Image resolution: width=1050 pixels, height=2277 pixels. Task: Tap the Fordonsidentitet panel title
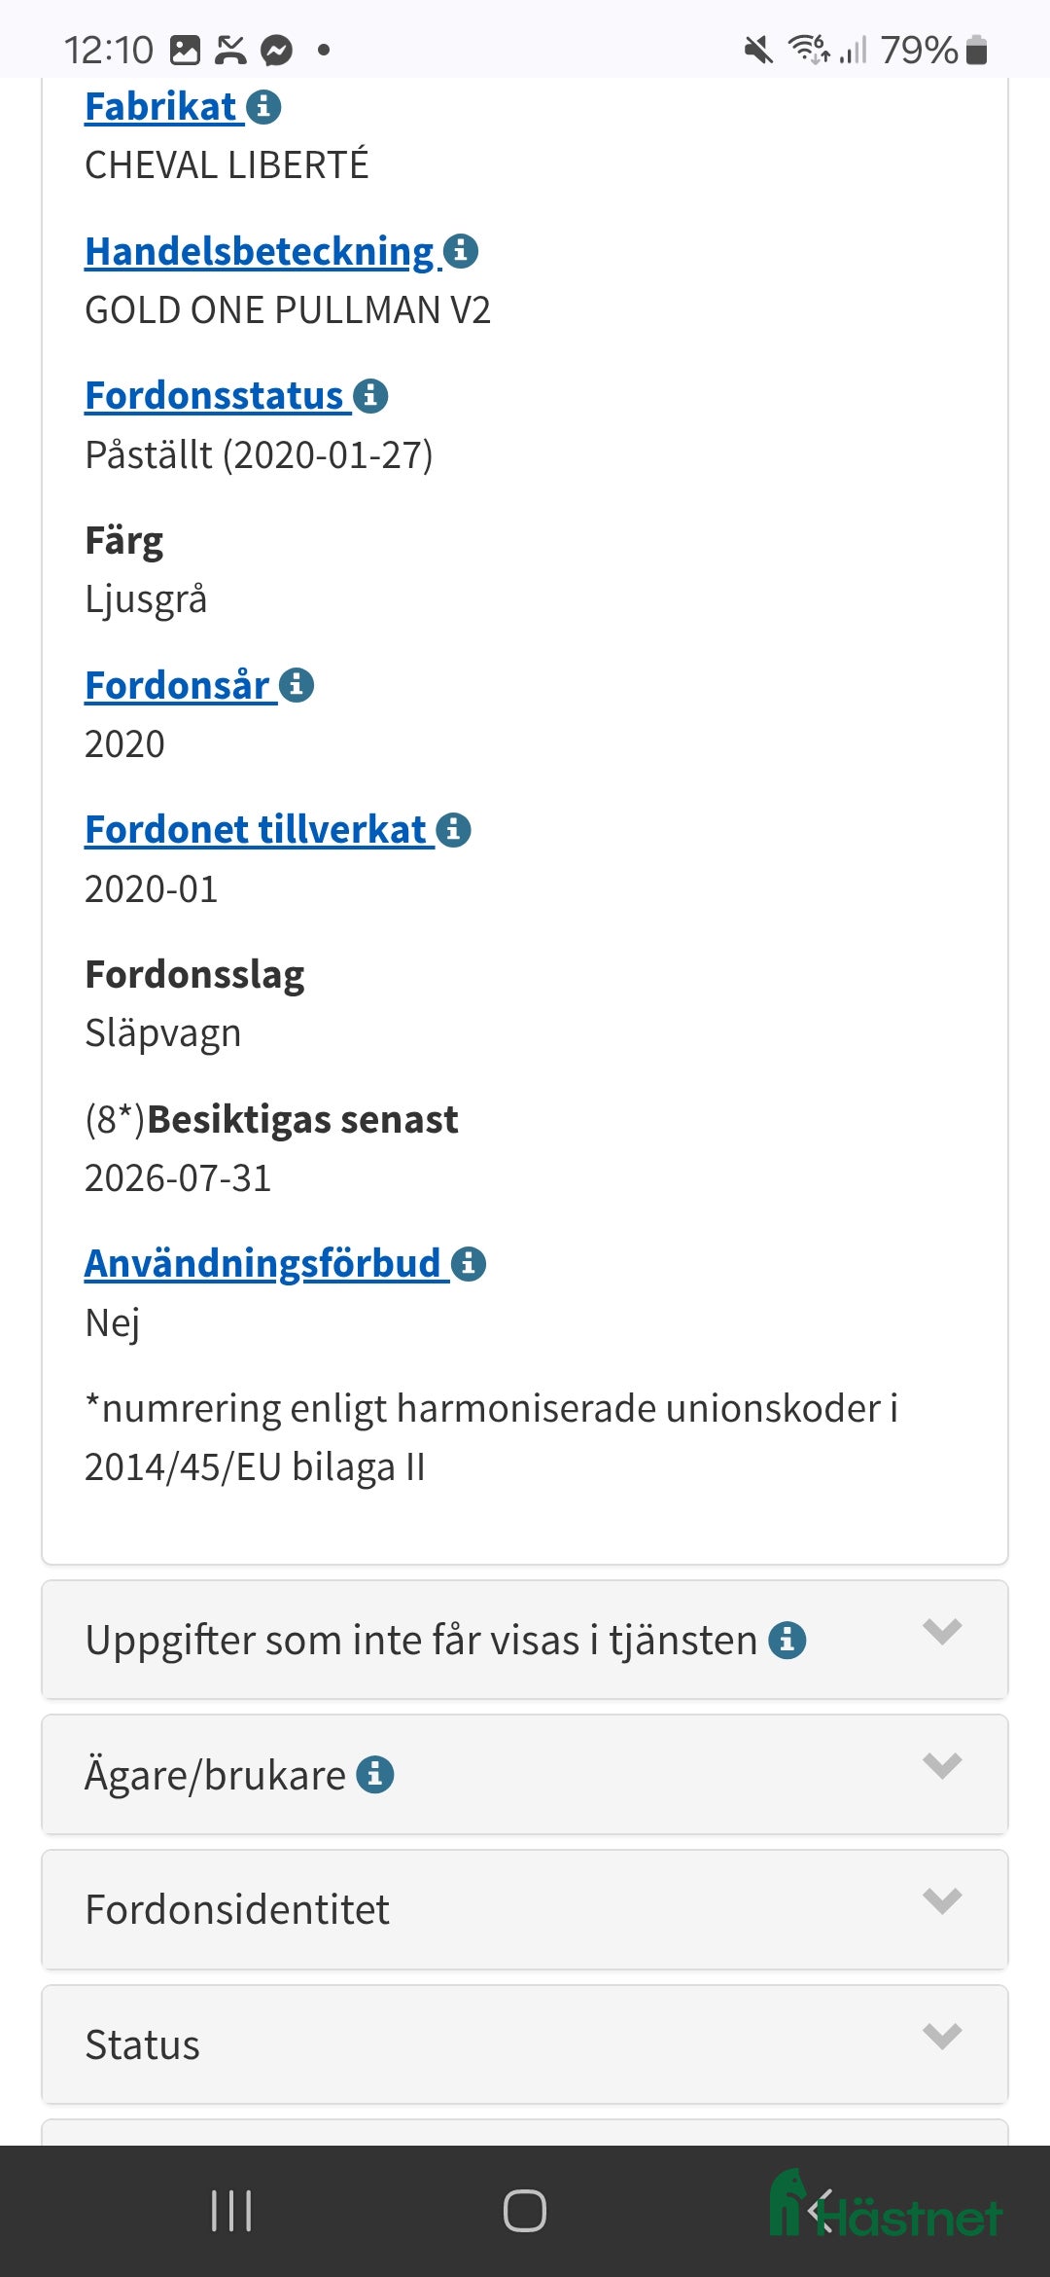[237, 1909]
